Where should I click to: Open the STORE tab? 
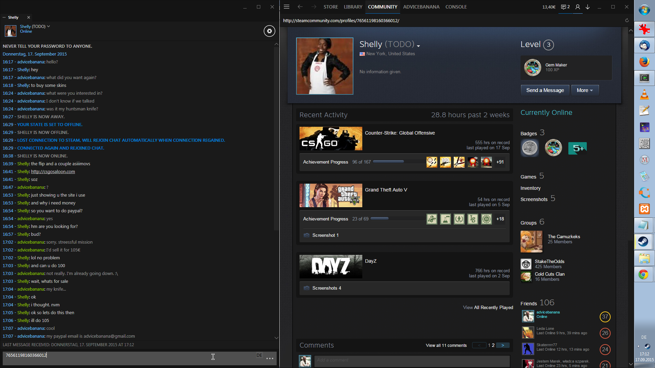click(331, 7)
